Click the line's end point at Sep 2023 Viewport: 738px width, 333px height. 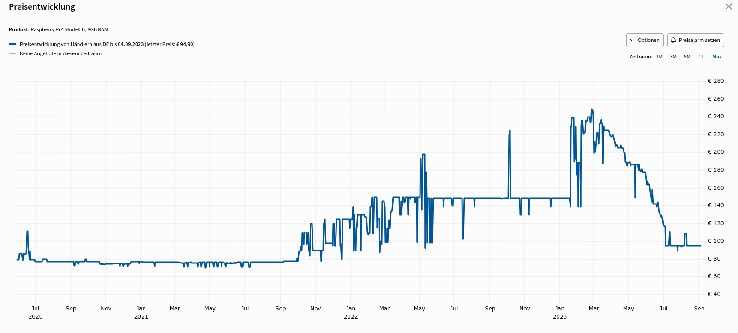click(x=700, y=246)
